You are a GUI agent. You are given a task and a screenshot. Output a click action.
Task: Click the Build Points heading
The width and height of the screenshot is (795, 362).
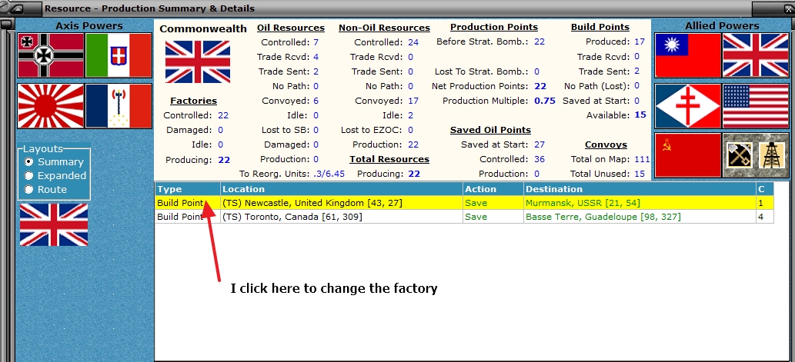(x=600, y=28)
